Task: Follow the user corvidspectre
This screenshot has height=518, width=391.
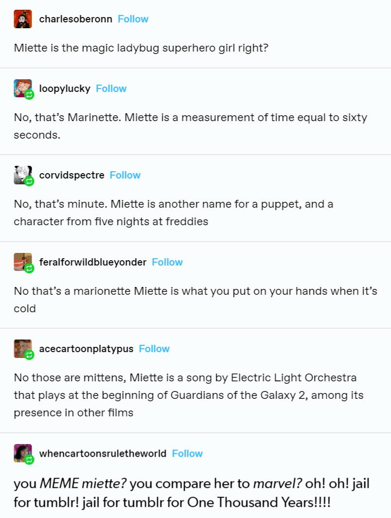Action: (125, 175)
